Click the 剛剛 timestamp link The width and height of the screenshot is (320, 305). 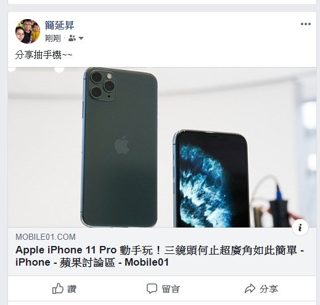[x=53, y=38]
